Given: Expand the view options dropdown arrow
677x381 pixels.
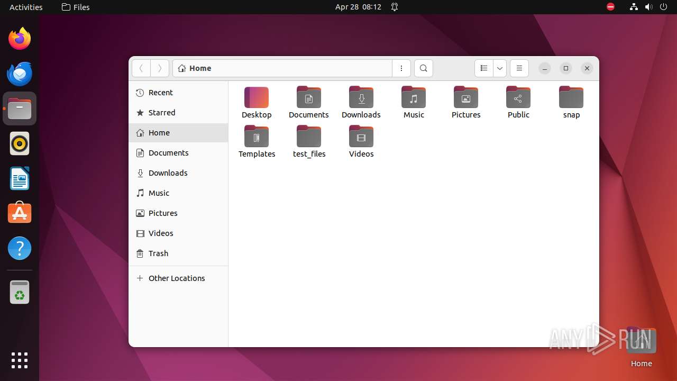Looking at the screenshot, I should [x=500, y=68].
